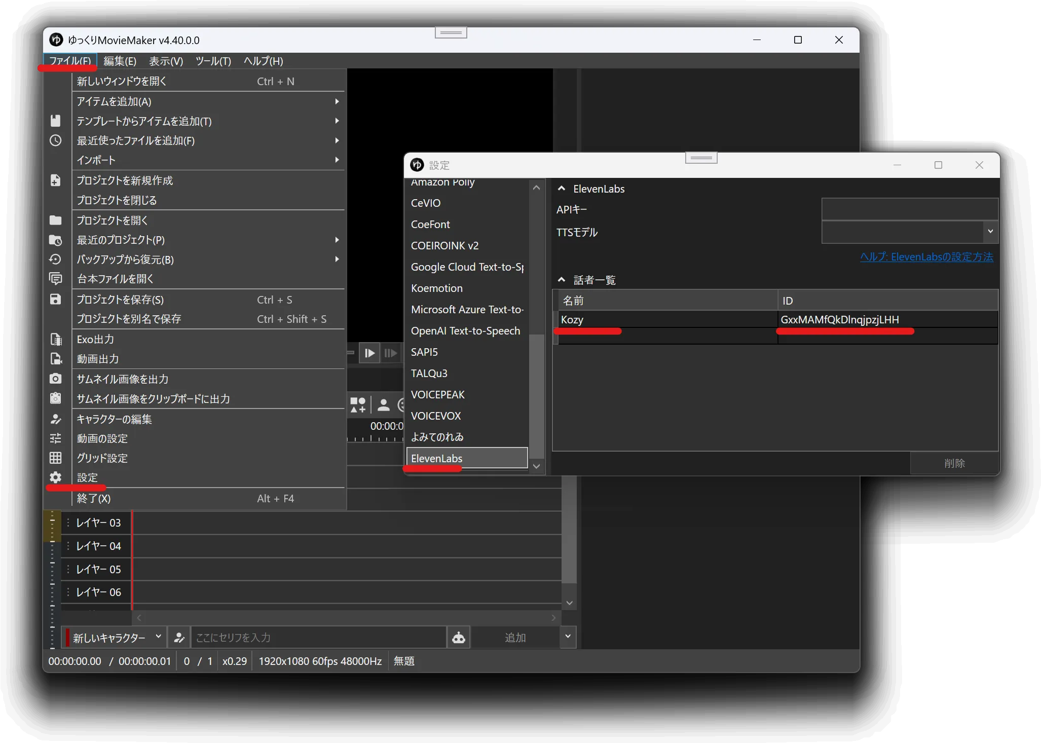Collapse the 話者一覧 section

coord(562,280)
